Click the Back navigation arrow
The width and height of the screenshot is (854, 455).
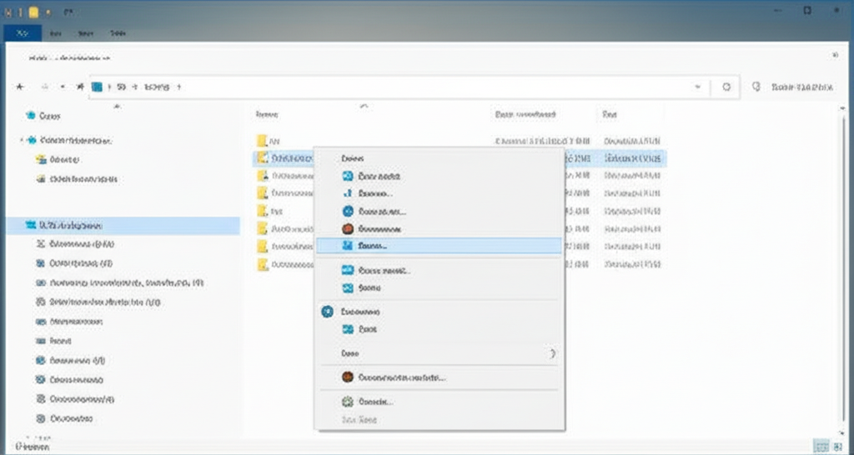pyautogui.click(x=19, y=87)
